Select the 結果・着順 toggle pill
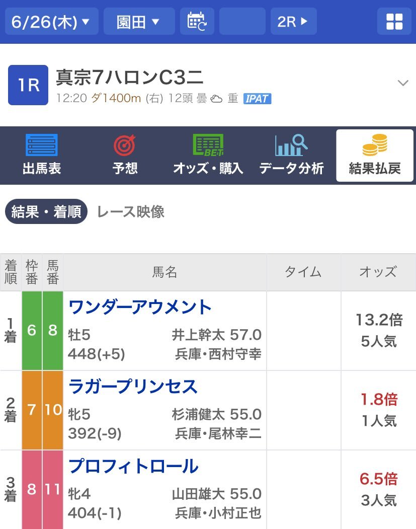This screenshot has width=416, height=529. (46, 211)
